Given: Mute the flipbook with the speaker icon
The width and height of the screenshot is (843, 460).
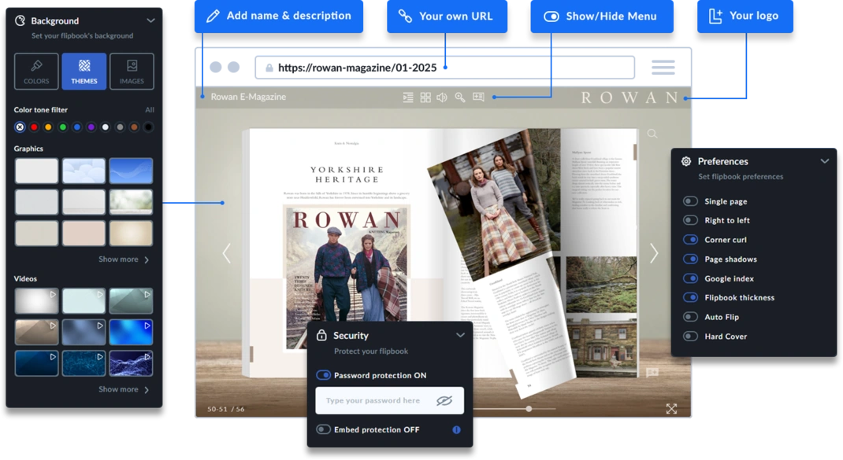Looking at the screenshot, I should [441, 97].
